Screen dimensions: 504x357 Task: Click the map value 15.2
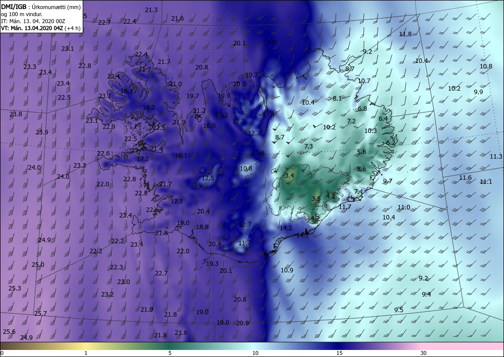[x=222, y=115]
